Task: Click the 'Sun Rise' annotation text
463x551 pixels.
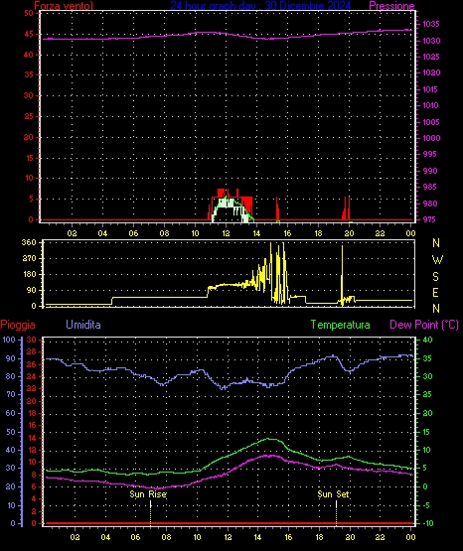Action: 148,494
